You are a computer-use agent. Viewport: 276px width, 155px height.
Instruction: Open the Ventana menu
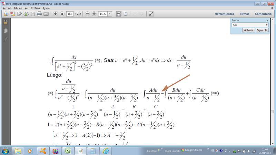tap(35, 8)
